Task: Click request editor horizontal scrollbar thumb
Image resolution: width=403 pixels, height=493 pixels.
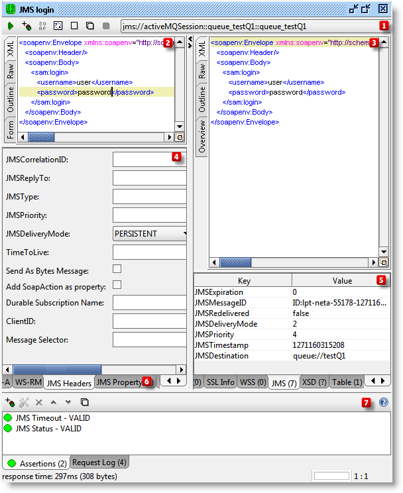Action: click(41, 137)
